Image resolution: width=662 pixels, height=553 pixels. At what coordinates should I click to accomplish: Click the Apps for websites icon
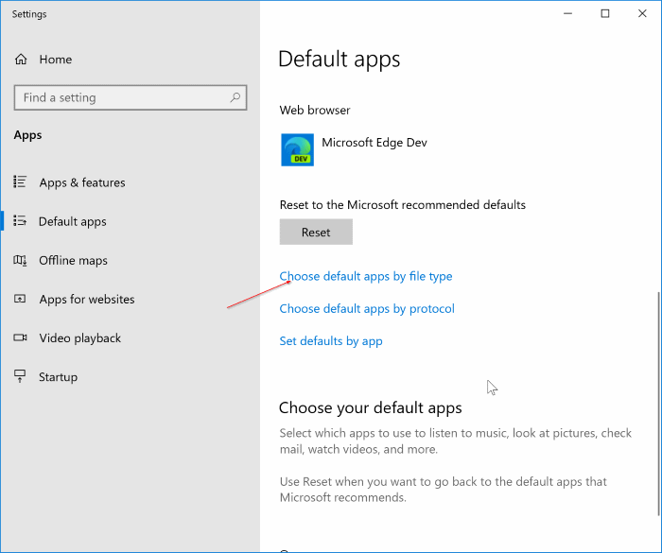[x=20, y=299]
